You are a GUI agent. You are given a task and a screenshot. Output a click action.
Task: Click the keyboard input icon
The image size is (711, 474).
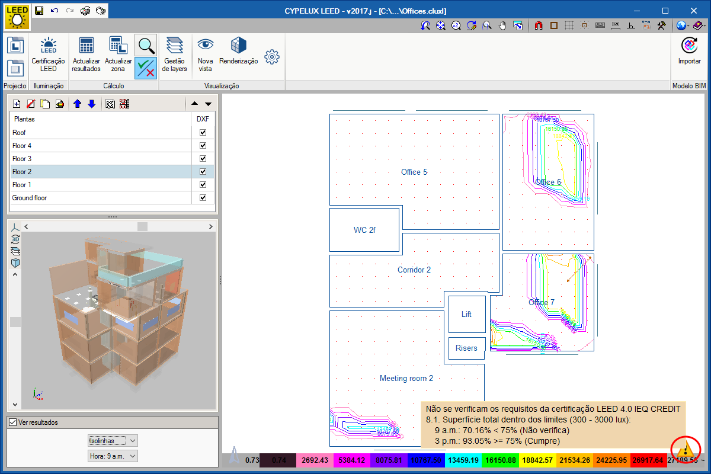(x=600, y=25)
